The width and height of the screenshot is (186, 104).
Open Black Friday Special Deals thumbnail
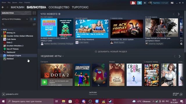[127, 29]
